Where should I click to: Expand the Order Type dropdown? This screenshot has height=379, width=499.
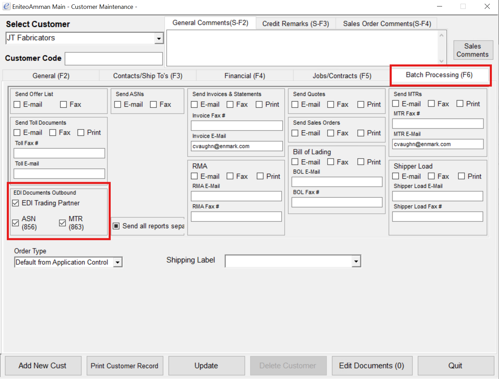(118, 262)
